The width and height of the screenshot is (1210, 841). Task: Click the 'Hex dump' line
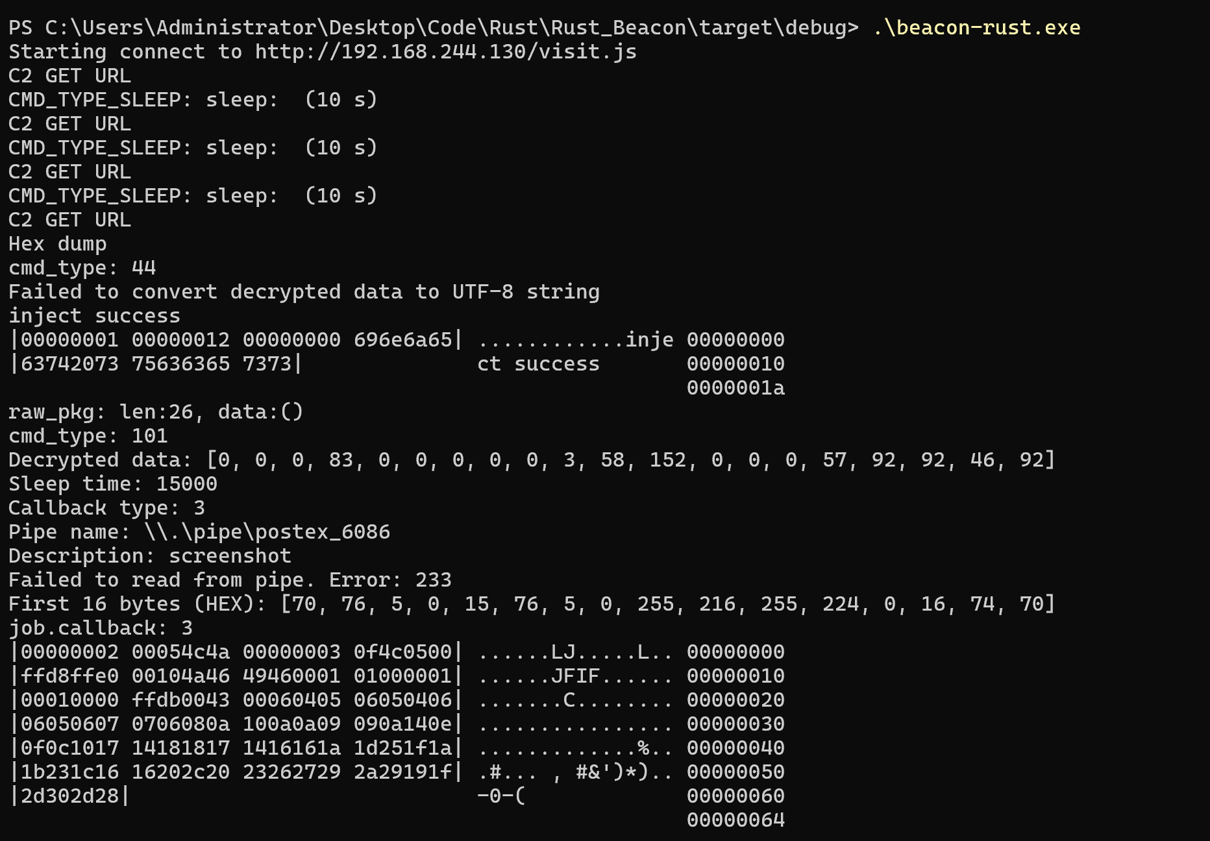click(x=58, y=243)
